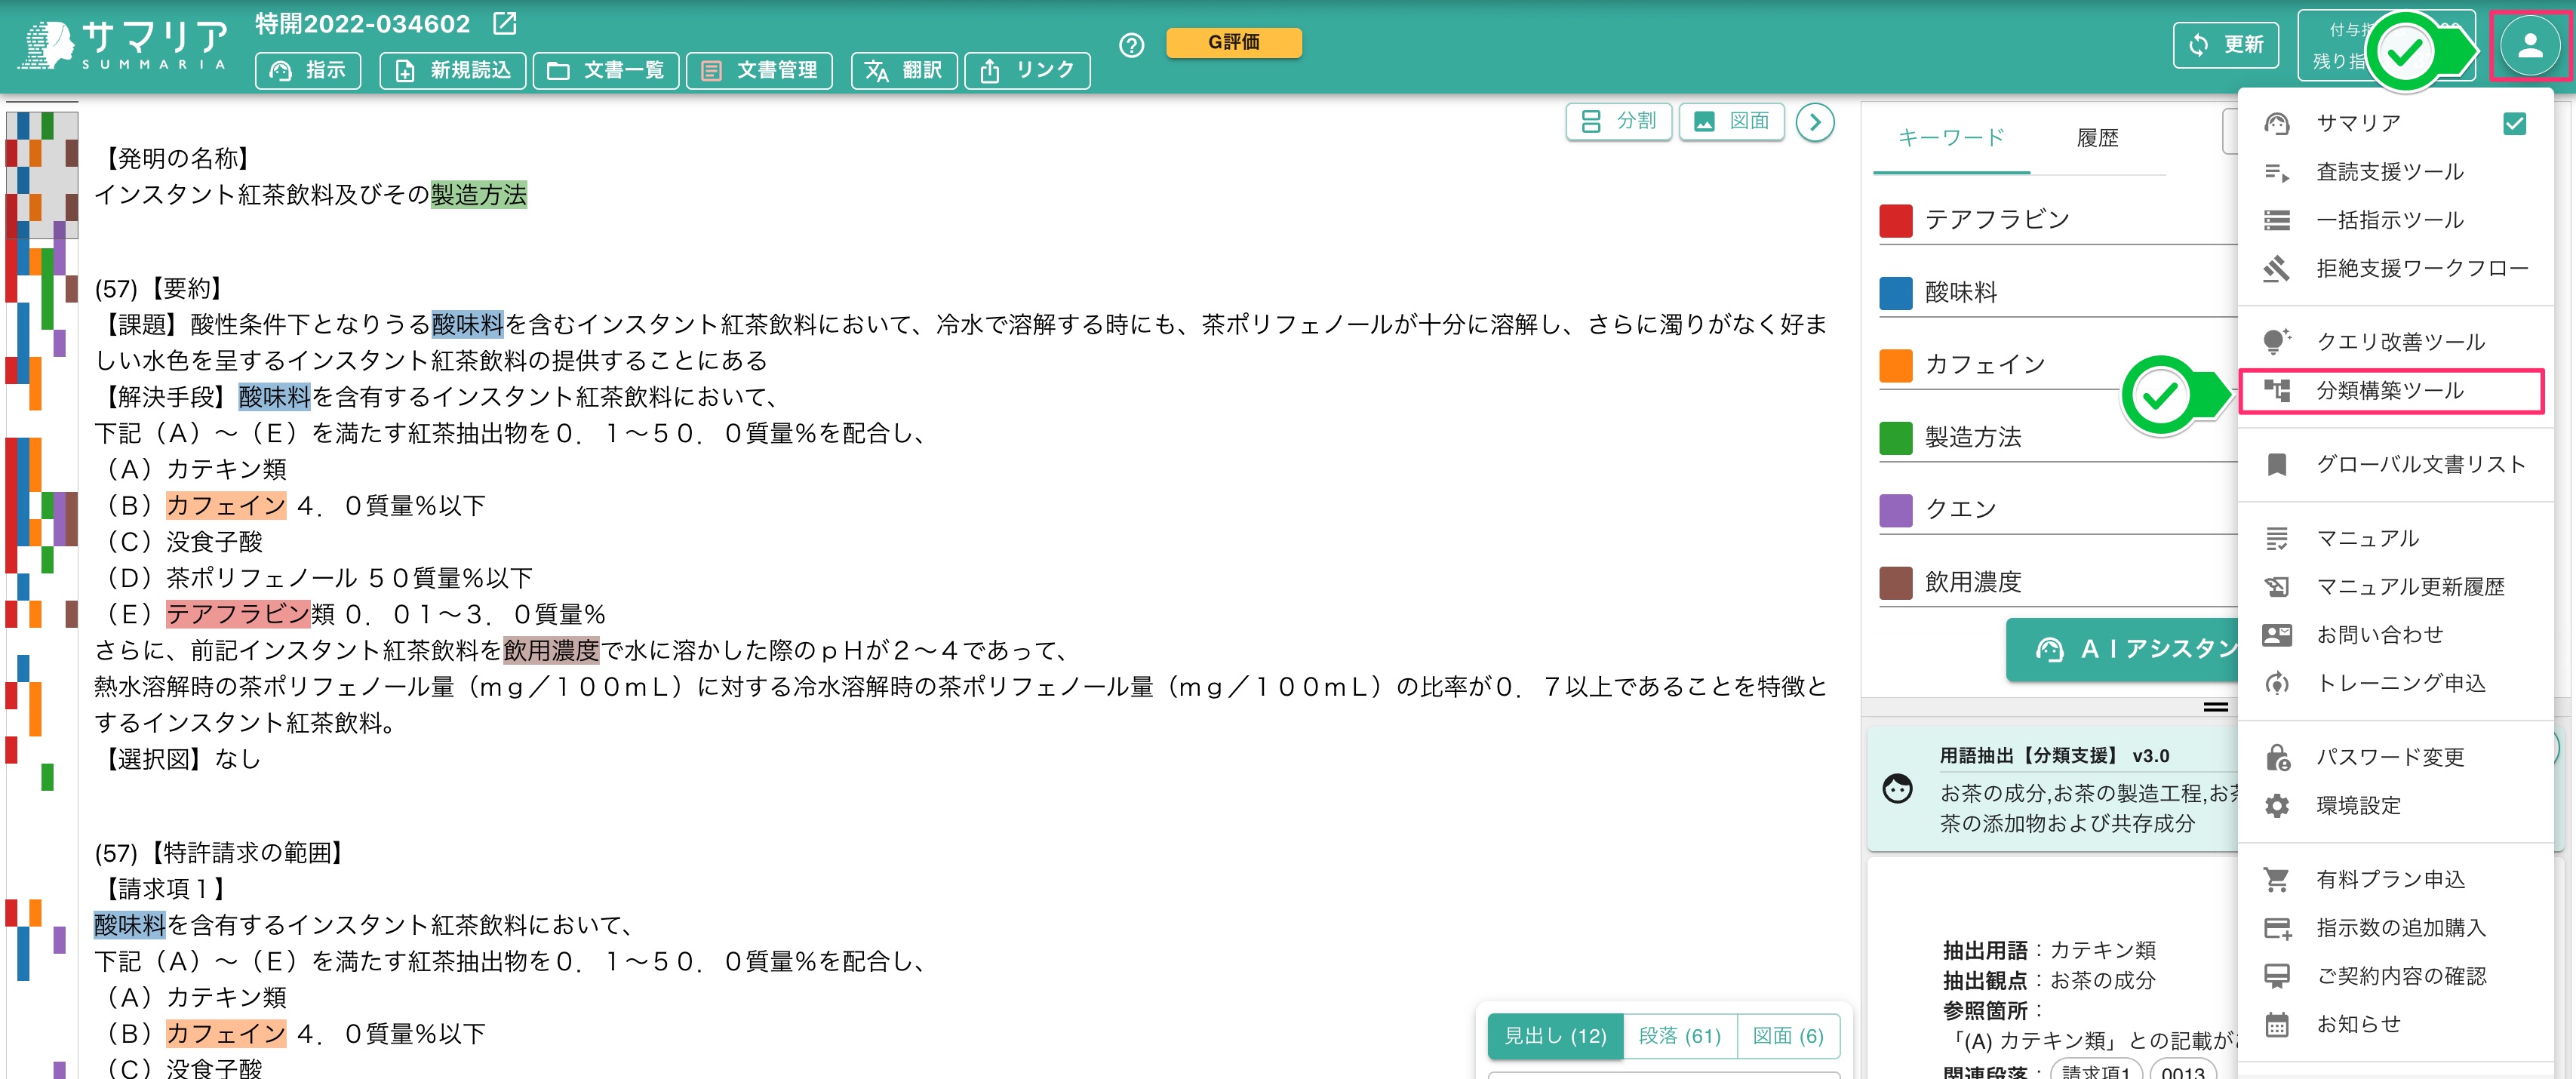2576x1079 pixels.
Task: Open グローバル文書リスト menu item
Action: click(2395, 464)
